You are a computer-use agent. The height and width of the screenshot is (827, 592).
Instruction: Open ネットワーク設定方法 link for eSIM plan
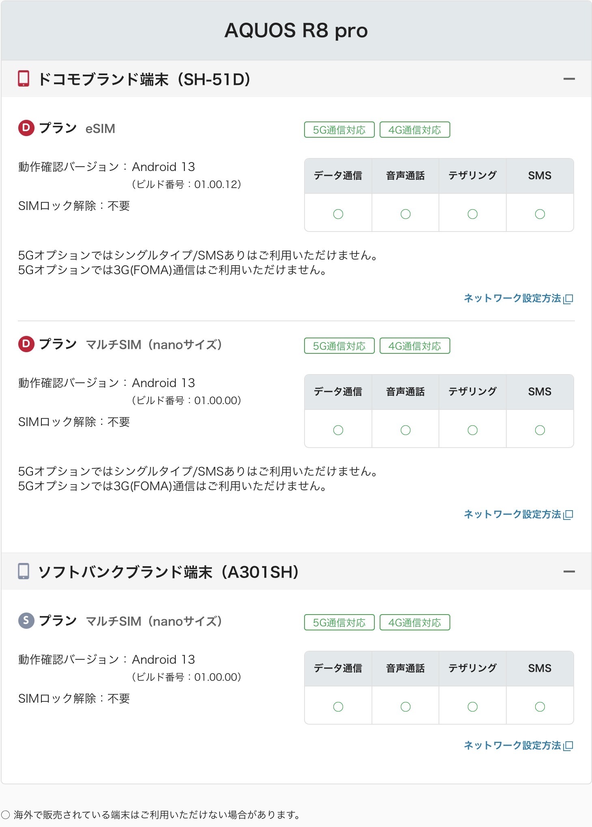(x=512, y=299)
